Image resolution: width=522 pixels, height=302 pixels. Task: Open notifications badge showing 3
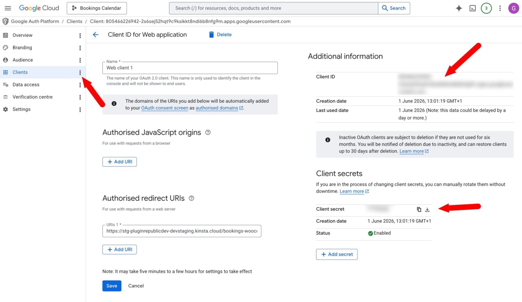coord(486,8)
